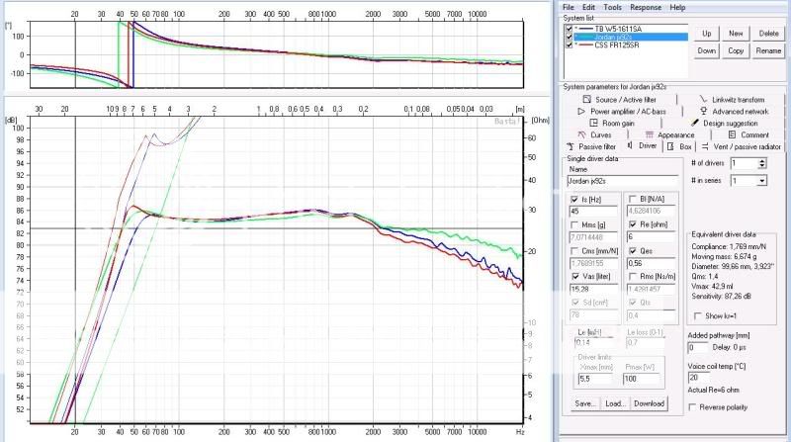Switch to Power amplifier / AC-bass tab
Viewport: 791px width, 442px height.
[x=628, y=112]
